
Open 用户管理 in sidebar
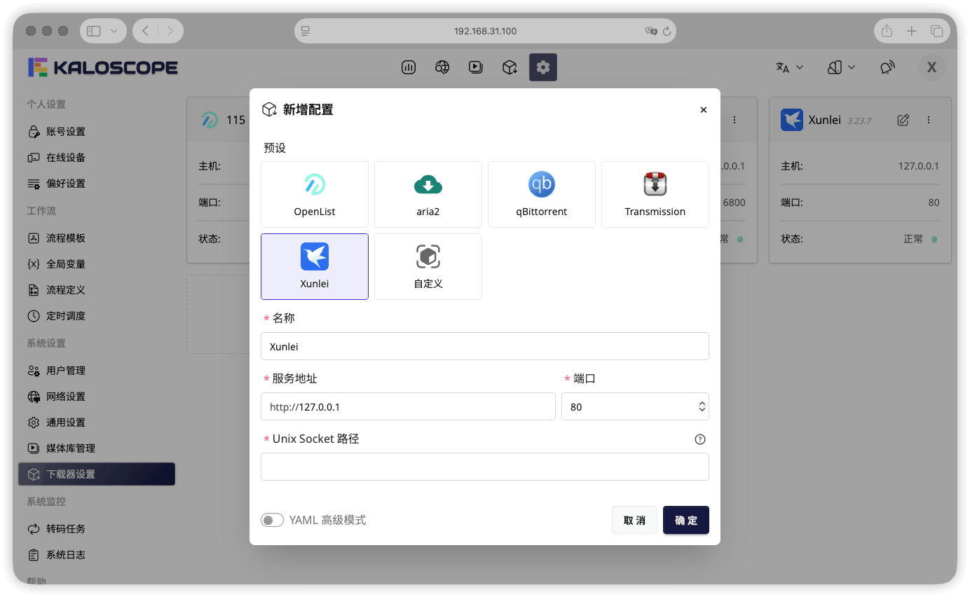click(x=97, y=371)
